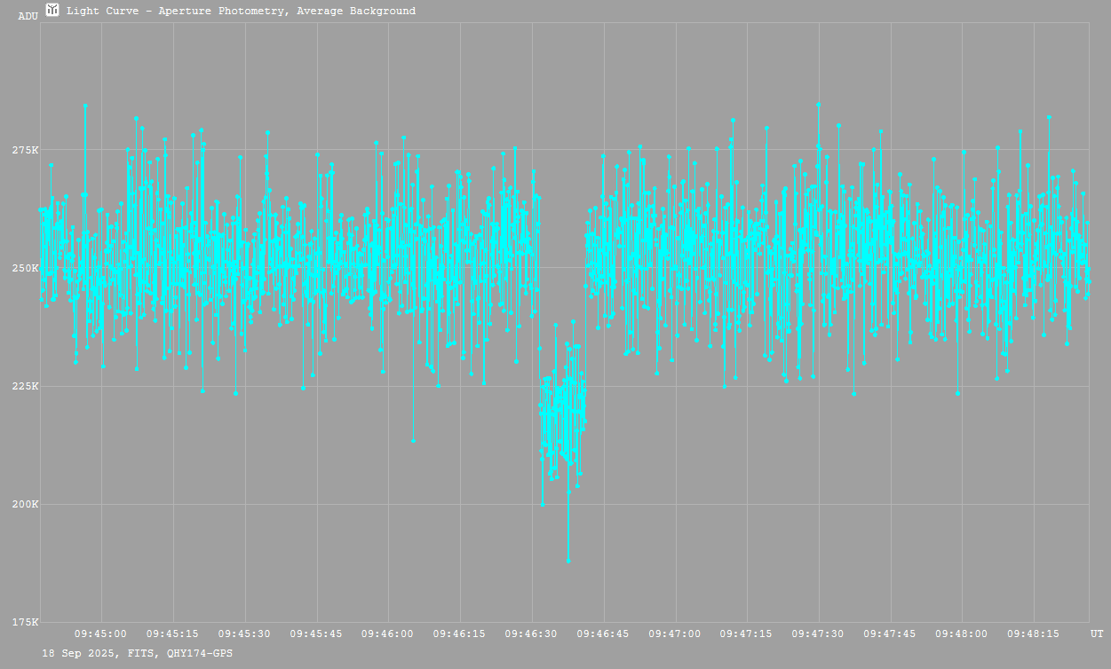Click the 225K y-axis label
This screenshot has height=669, width=1111.
25,386
